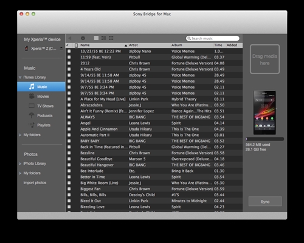The height and width of the screenshot is (243, 304).
Task: Select the song BABY BABY
Action: pos(90,141)
